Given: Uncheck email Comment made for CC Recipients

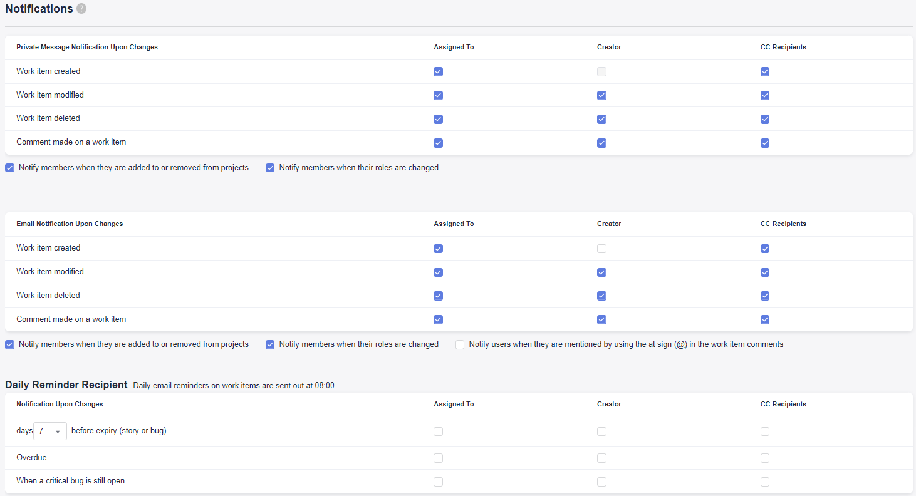Looking at the screenshot, I should click(765, 319).
